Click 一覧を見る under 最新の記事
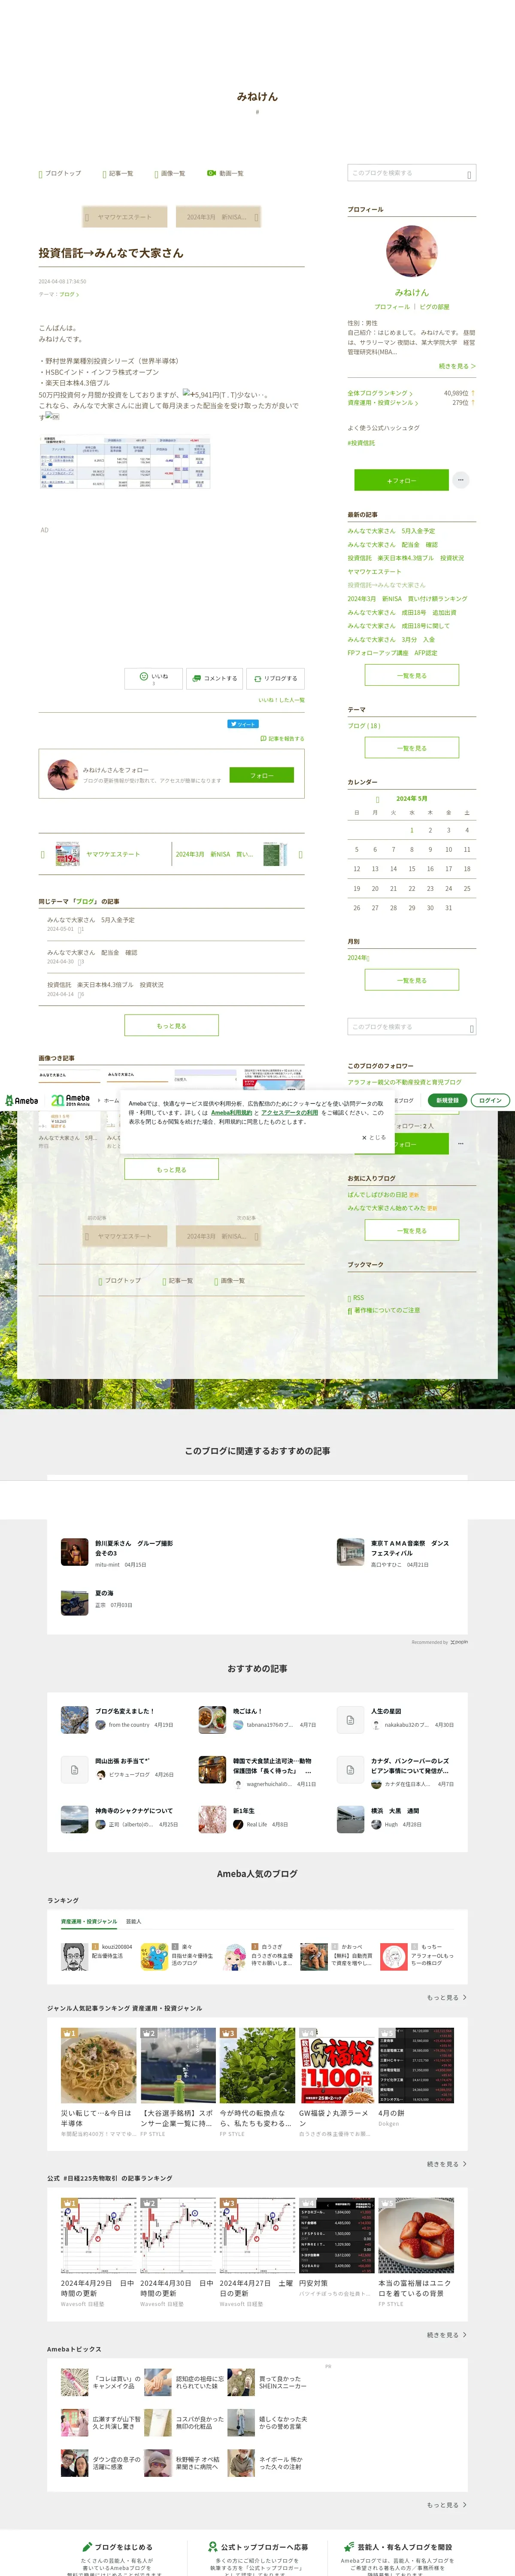 (x=412, y=675)
